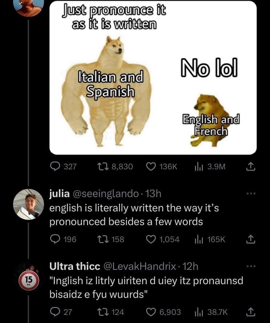The image size is (270, 323).
Task: Open more options for julia's tweet
Action: (x=251, y=193)
